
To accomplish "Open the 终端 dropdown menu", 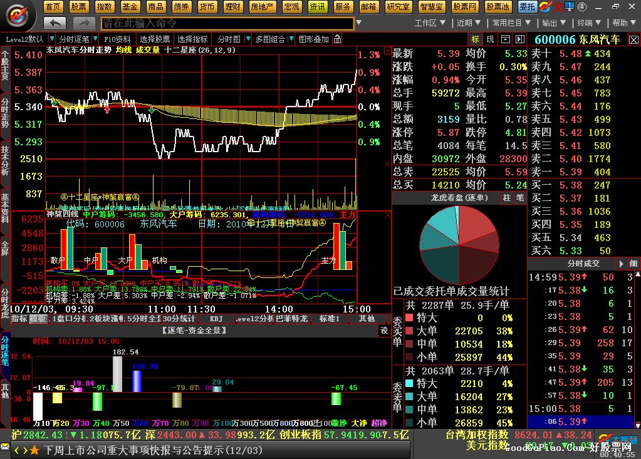I will pos(589,23).
